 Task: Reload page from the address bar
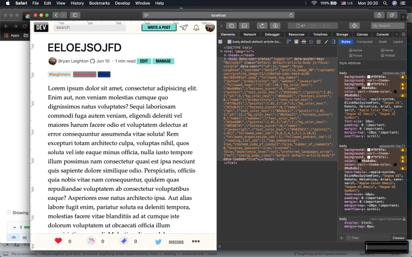tap(291, 15)
